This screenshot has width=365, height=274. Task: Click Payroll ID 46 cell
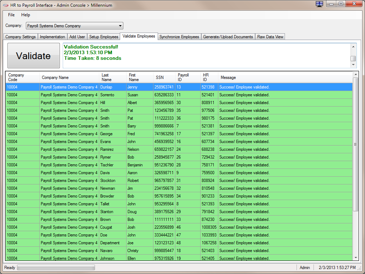(x=187, y=227)
